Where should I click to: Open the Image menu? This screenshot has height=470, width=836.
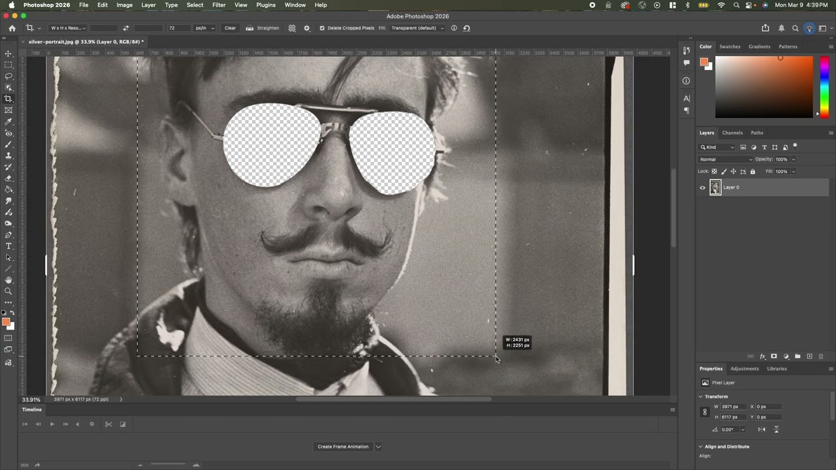tap(124, 5)
